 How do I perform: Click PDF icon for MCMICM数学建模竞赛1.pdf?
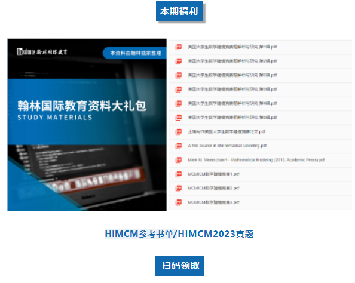click(179, 174)
